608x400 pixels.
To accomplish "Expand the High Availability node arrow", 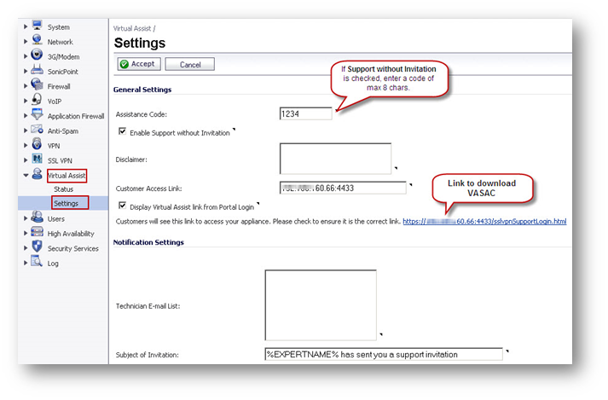I will [x=26, y=234].
